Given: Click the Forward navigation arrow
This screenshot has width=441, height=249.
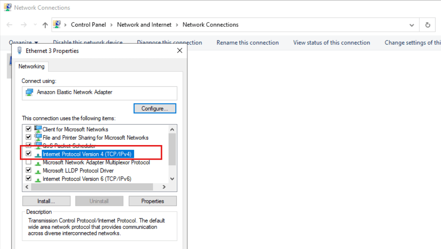Looking at the screenshot, I should coord(24,25).
